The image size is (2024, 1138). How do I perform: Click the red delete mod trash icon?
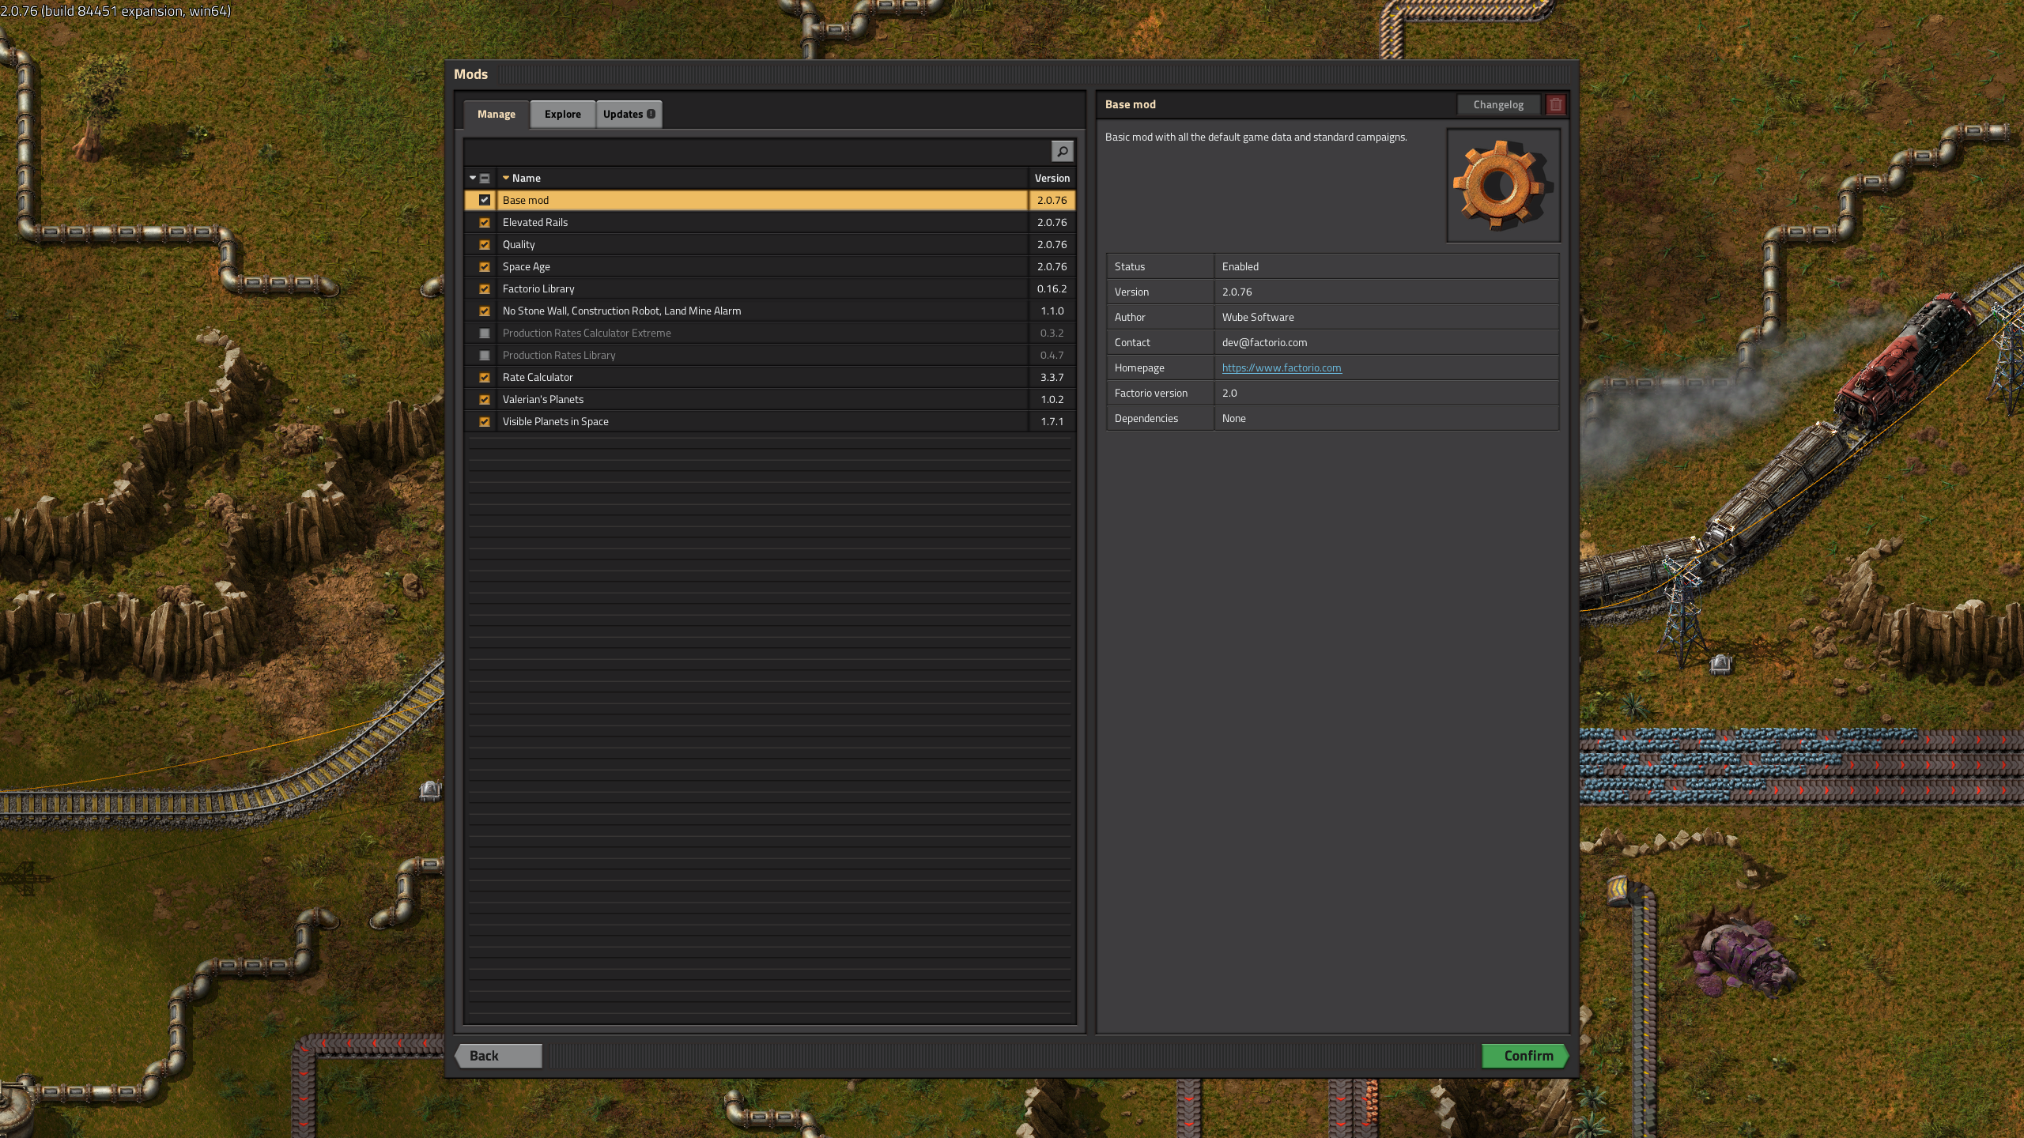point(1555,104)
